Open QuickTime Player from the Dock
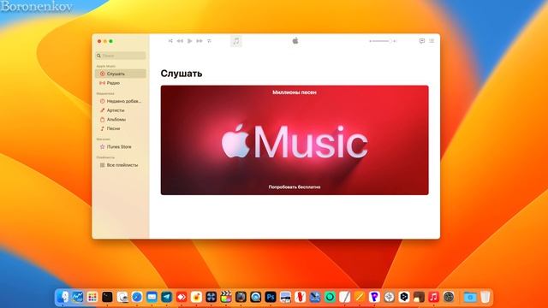 pos(256,297)
